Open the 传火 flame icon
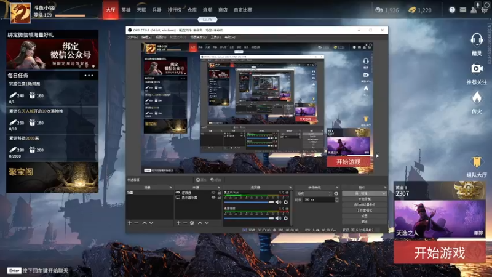 pyautogui.click(x=477, y=98)
